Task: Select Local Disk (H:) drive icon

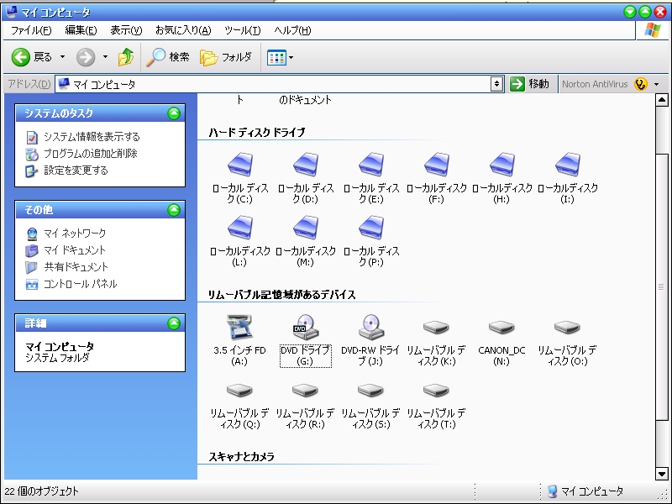Action: pyautogui.click(x=502, y=165)
